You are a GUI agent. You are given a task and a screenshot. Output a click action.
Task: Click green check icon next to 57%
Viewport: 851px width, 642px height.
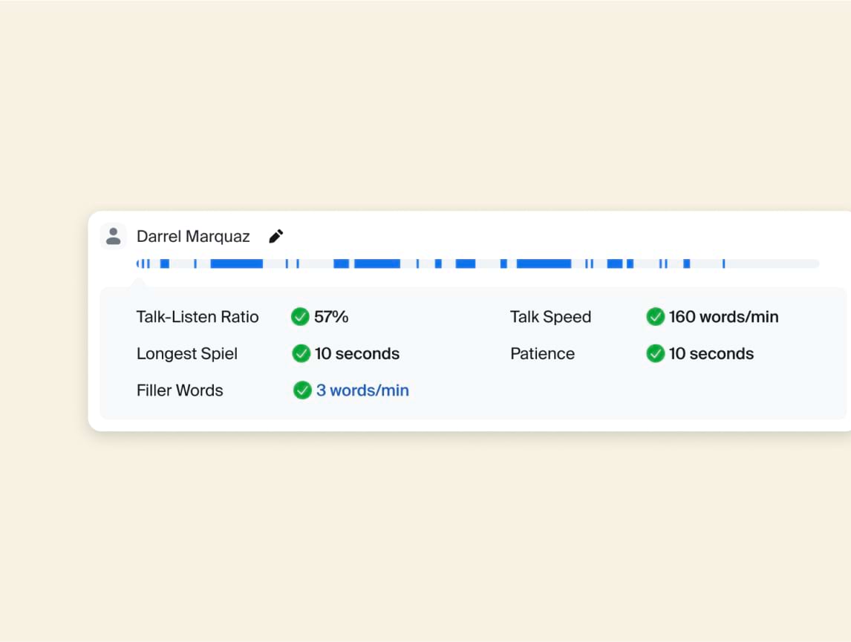pyautogui.click(x=300, y=317)
